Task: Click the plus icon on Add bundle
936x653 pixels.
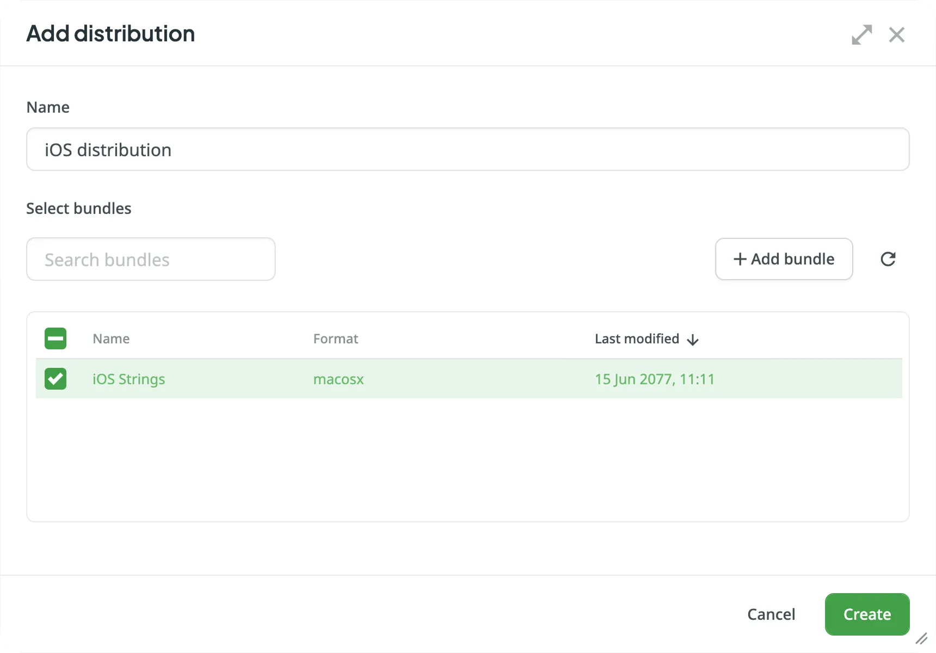Action: coord(740,259)
